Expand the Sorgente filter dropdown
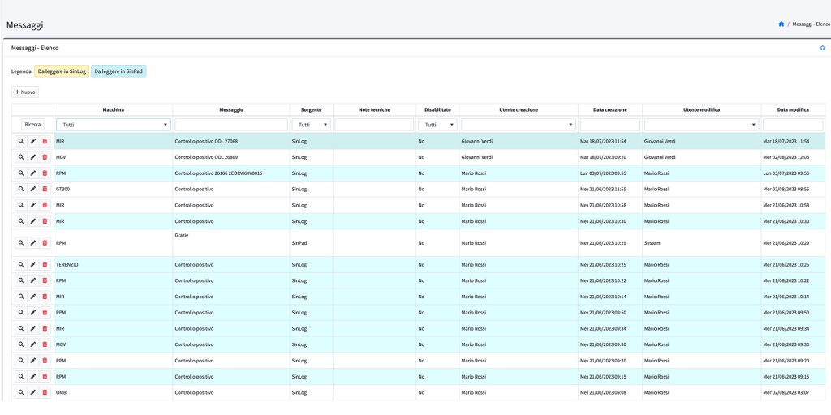This screenshot has width=831, height=415. (312, 125)
